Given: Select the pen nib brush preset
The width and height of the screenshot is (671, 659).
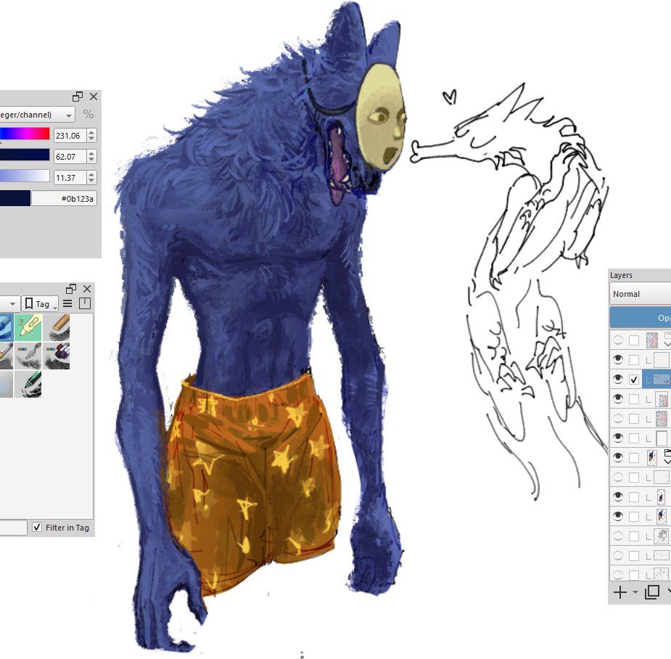Looking at the screenshot, I should point(28,327).
